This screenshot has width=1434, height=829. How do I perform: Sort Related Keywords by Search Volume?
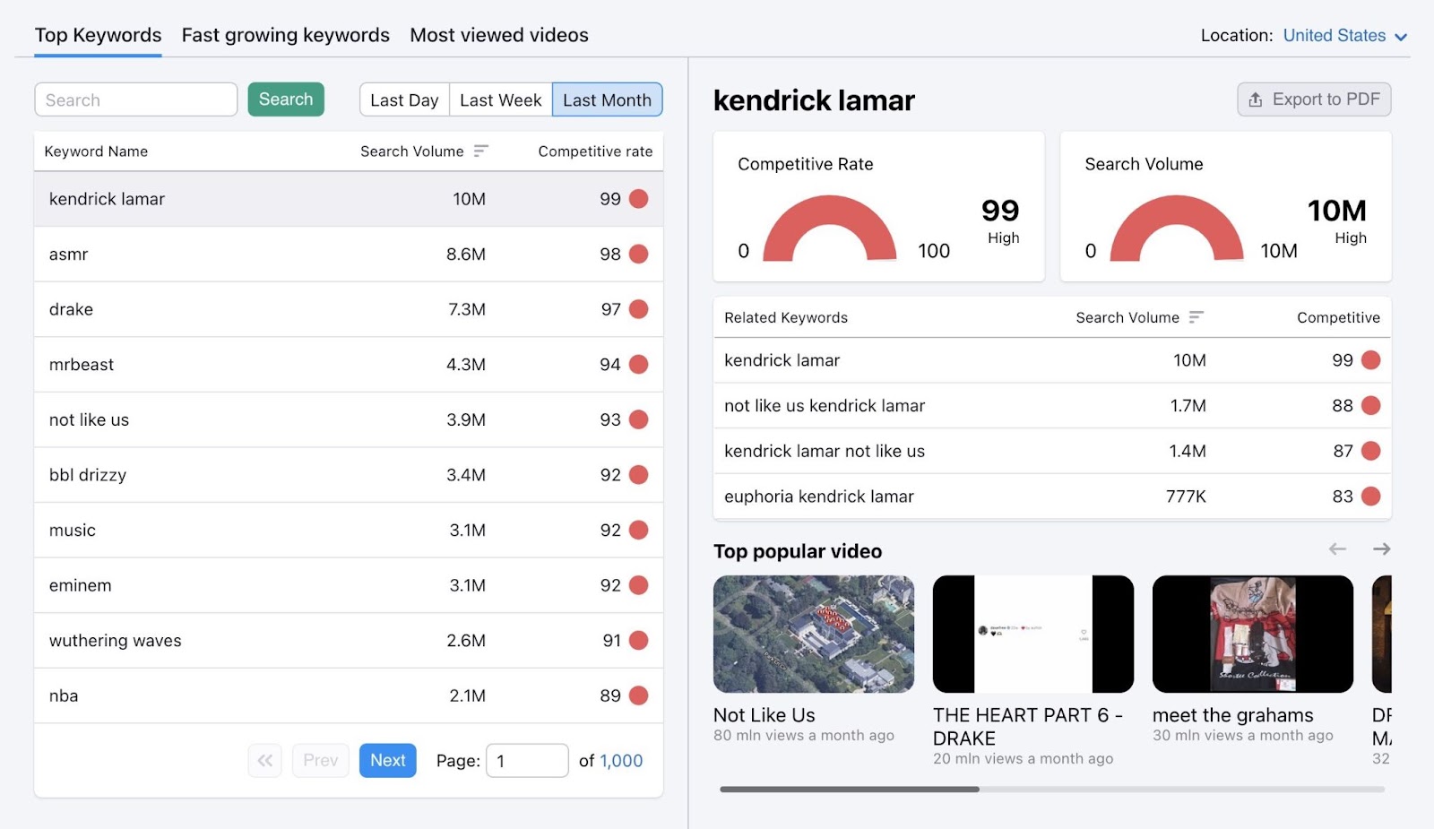click(1196, 316)
